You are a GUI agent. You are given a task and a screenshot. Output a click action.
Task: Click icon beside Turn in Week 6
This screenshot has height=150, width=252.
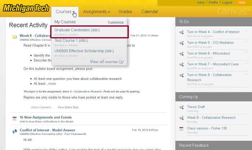pyautogui.click(x=181, y=54)
